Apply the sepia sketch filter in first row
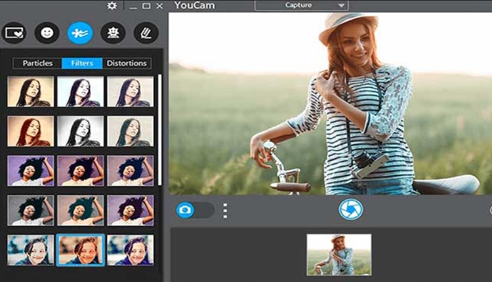 (x=30, y=92)
